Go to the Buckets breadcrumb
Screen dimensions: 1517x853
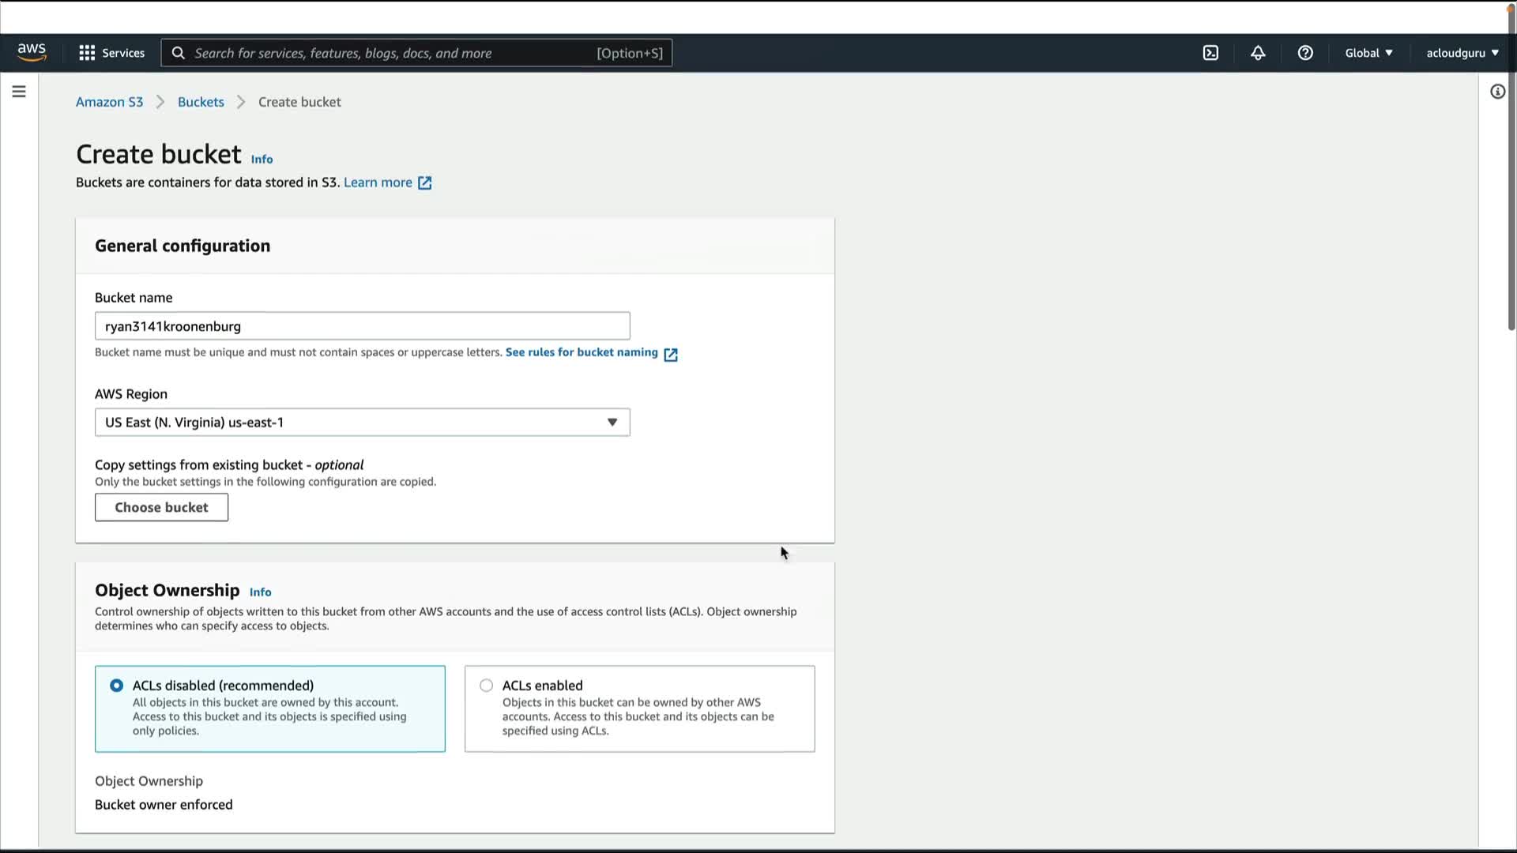(x=201, y=102)
